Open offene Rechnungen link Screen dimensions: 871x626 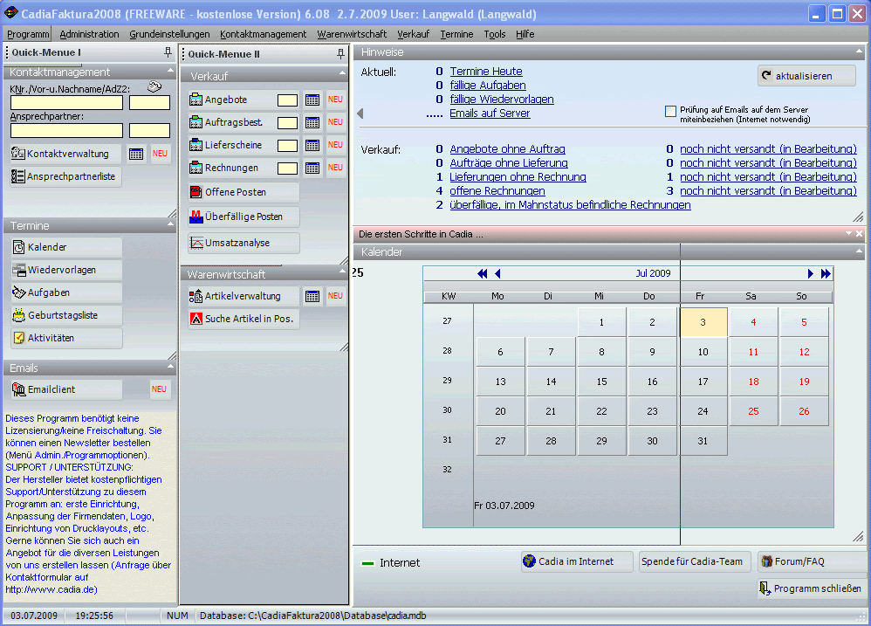point(497,191)
